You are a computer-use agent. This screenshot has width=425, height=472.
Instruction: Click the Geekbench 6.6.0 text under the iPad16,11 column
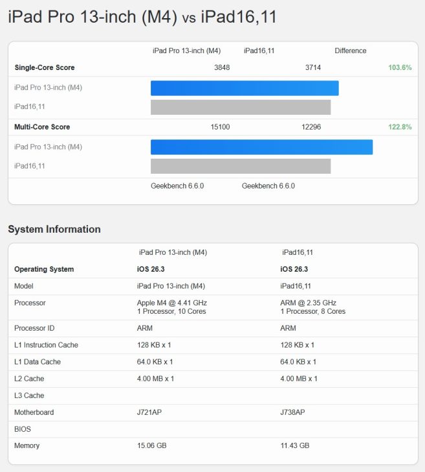point(268,185)
